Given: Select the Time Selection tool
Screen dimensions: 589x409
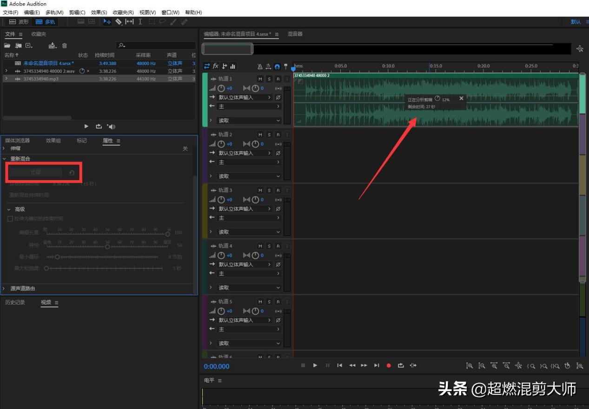Looking at the screenshot, I should pyautogui.click(x=140, y=22).
